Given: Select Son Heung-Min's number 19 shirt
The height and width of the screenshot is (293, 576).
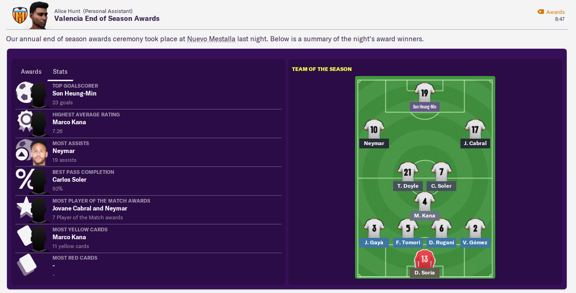Looking at the screenshot, I should tap(424, 93).
